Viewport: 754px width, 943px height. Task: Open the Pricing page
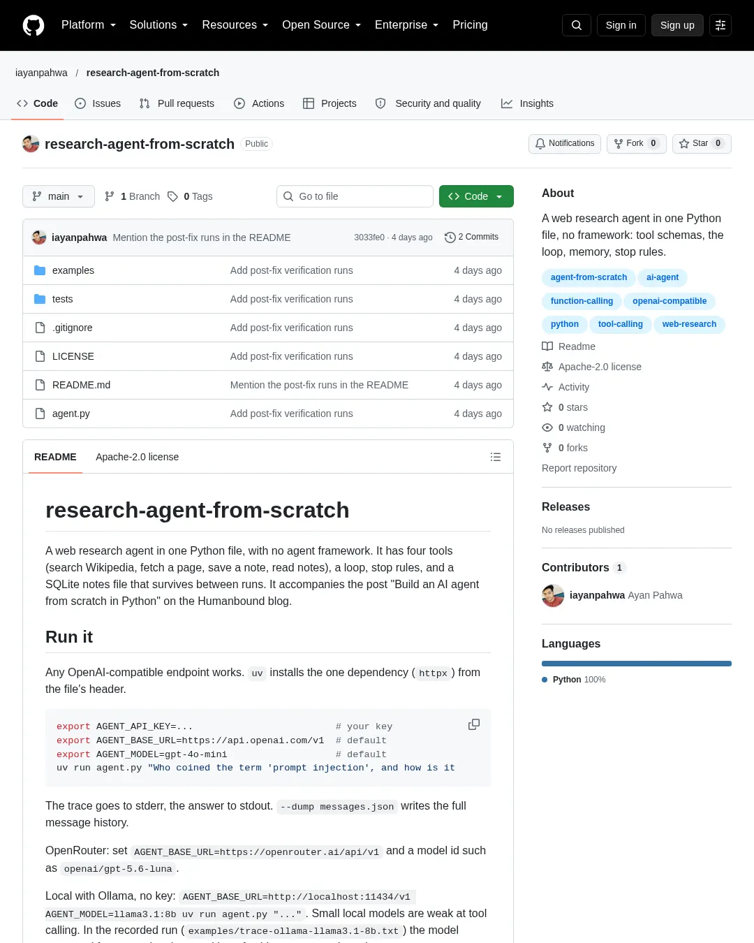pos(470,25)
